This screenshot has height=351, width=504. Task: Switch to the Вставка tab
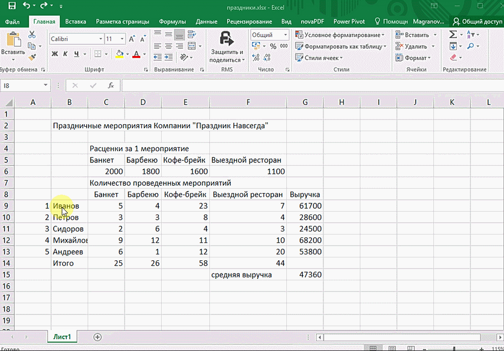pyautogui.click(x=75, y=21)
